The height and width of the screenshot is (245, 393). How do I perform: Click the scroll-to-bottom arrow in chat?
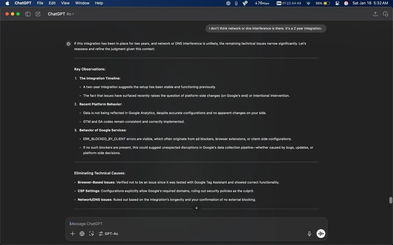196,207
